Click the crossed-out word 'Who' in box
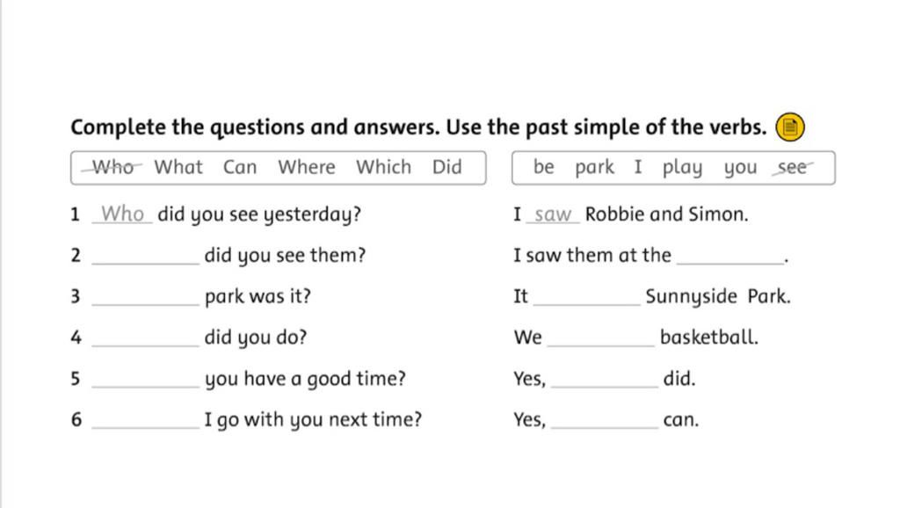Image resolution: width=900 pixels, height=508 pixels. (x=112, y=167)
